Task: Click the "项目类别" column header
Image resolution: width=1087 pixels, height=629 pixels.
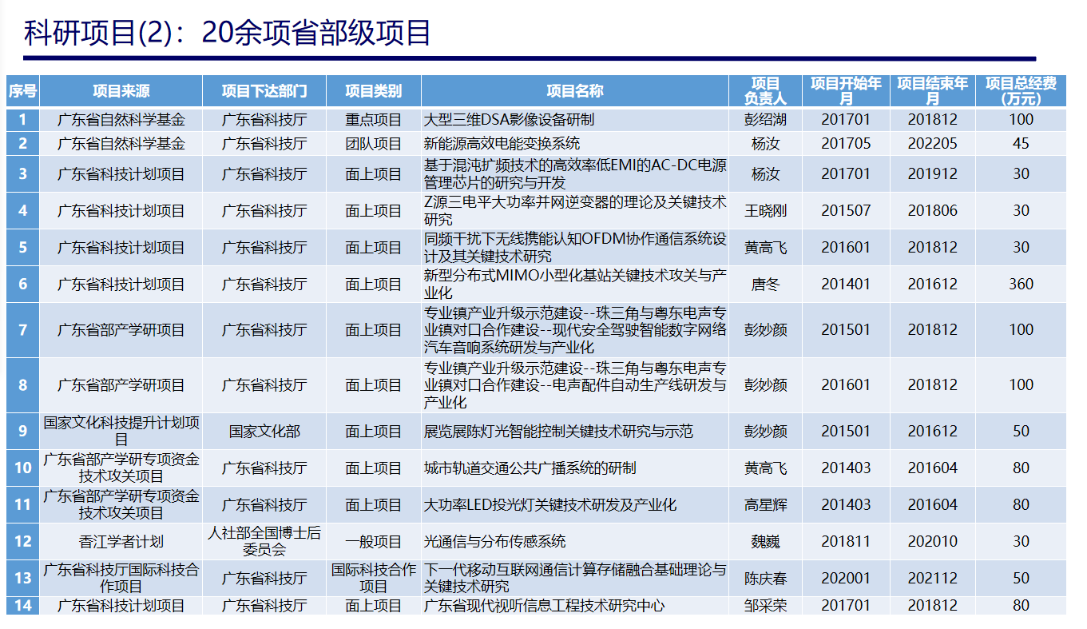Action: [x=373, y=91]
